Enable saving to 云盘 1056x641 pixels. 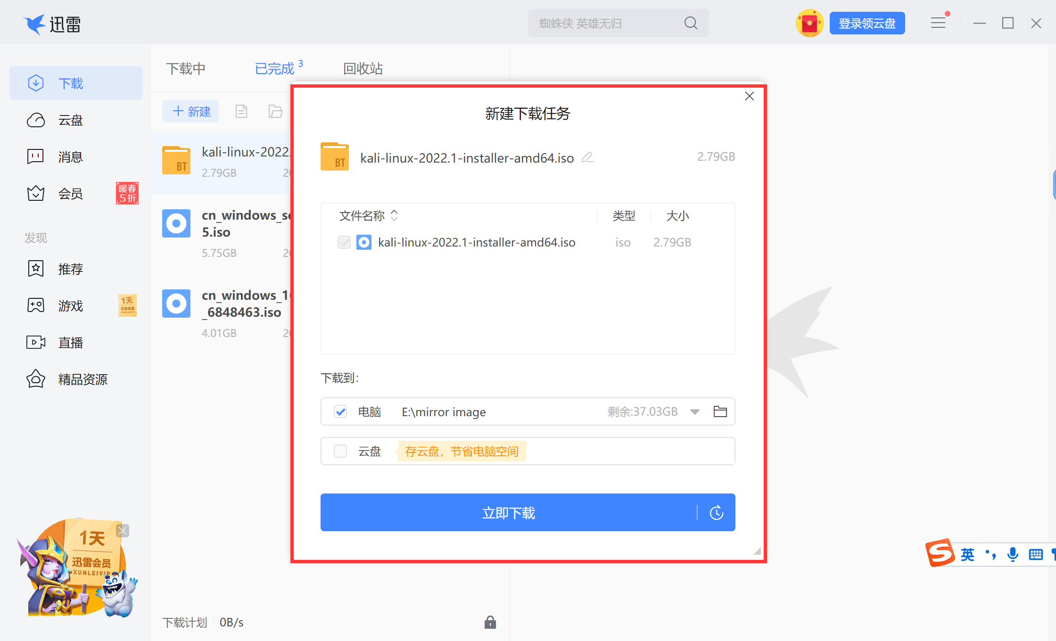click(x=340, y=451)
